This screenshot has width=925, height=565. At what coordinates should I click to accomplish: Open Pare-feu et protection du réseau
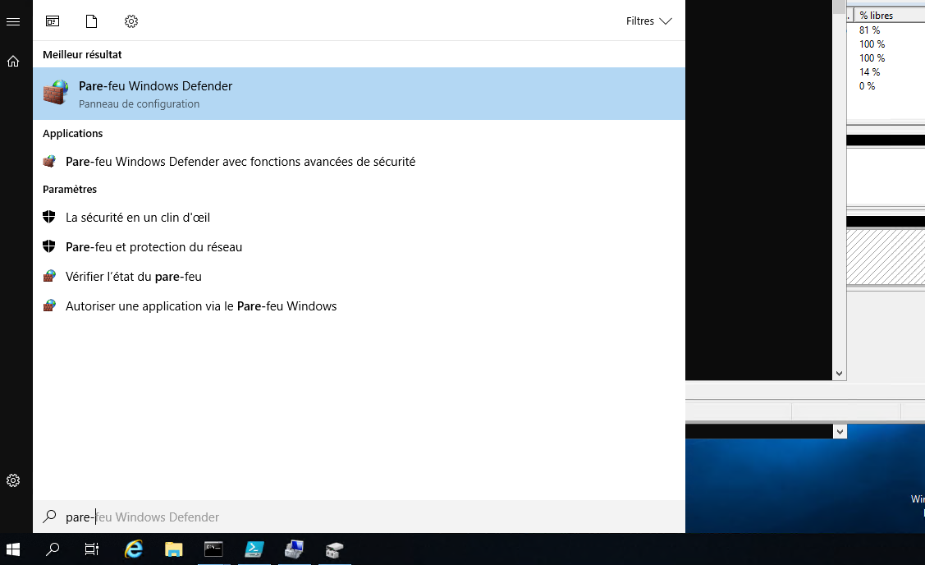coord(359,247)
